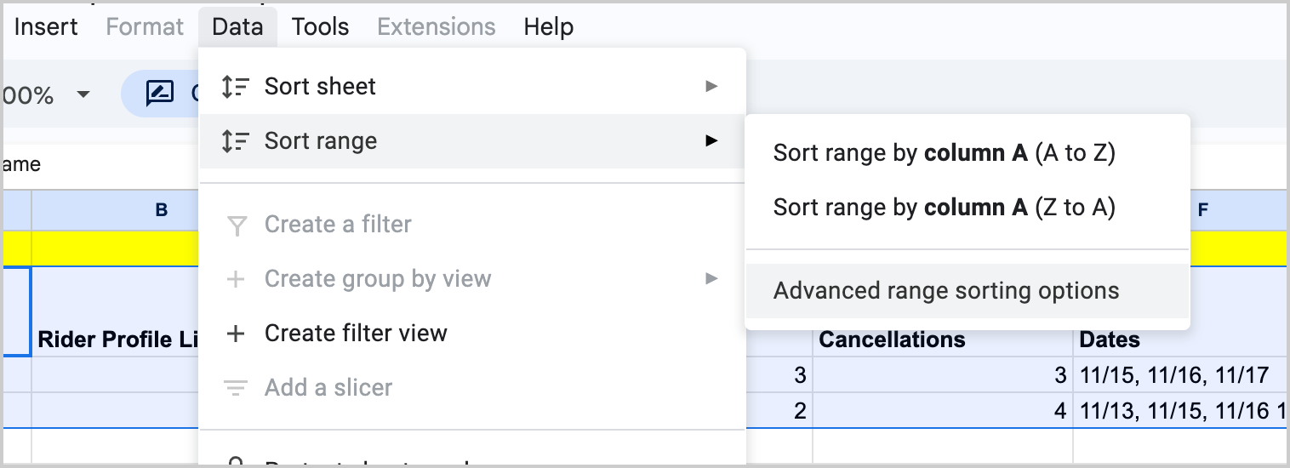The width and height of the screenshot is (1290, 468).
Task: Sort range by column A (A to Z)
Action: pyautogui.click(x=944, y=153)
